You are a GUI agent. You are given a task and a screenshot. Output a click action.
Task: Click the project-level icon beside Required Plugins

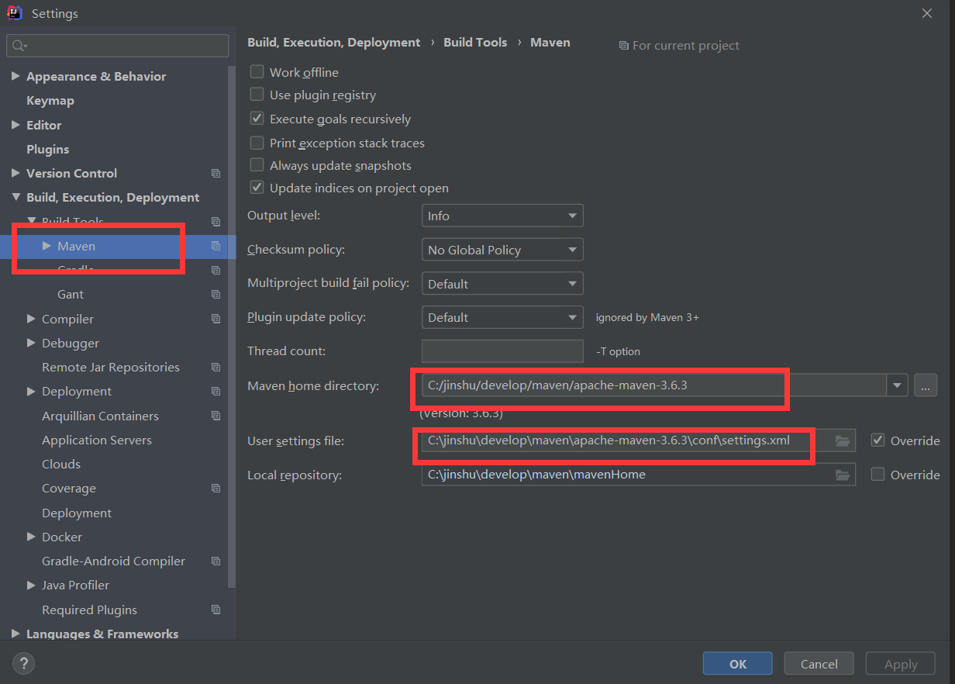point(215,610)
